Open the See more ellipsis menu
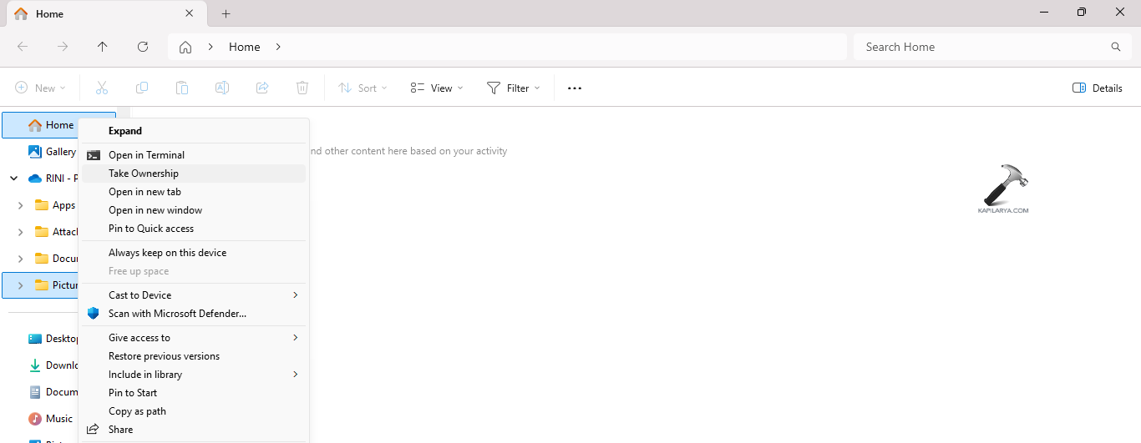 tap(575, 88)
